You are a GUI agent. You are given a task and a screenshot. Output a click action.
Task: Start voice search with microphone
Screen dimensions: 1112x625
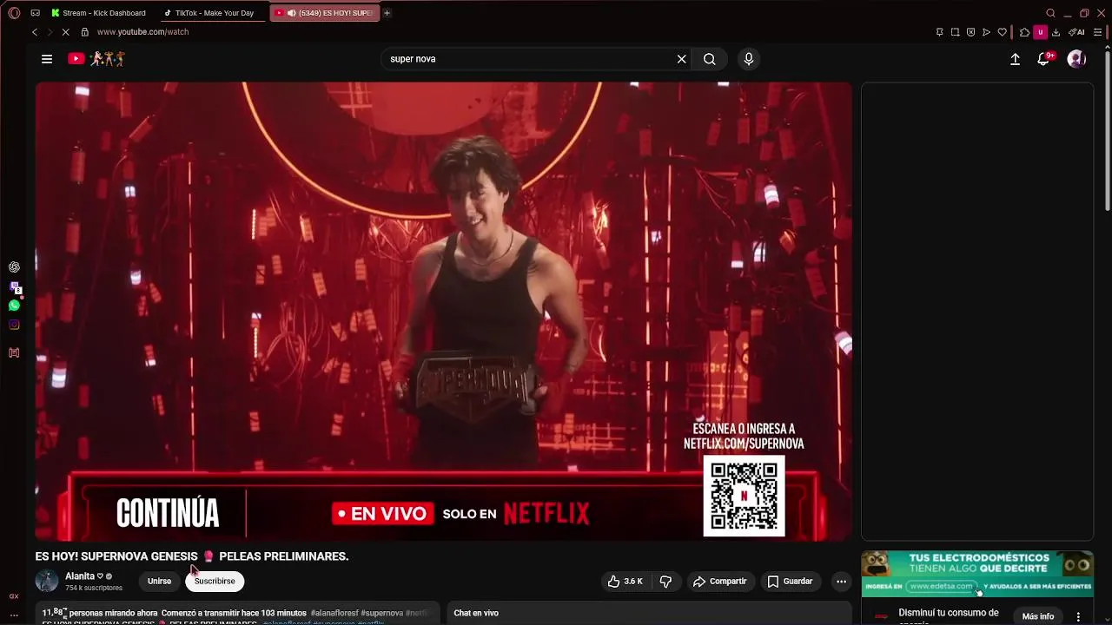(x=749, y=59)
